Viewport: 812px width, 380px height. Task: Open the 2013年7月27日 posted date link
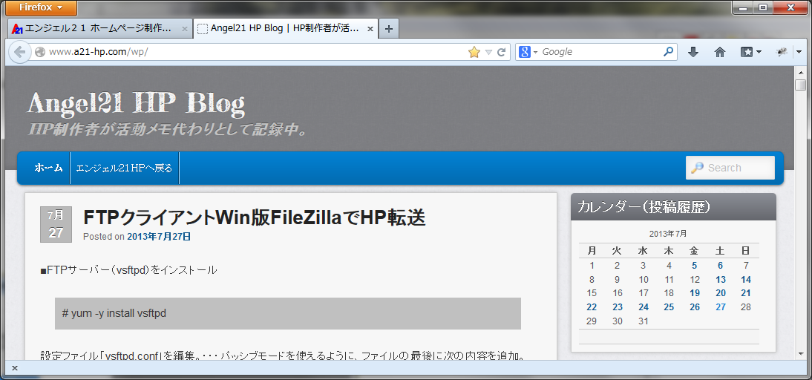coord(159,237)
